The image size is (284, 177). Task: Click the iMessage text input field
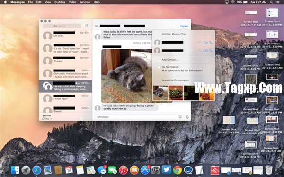136,117
